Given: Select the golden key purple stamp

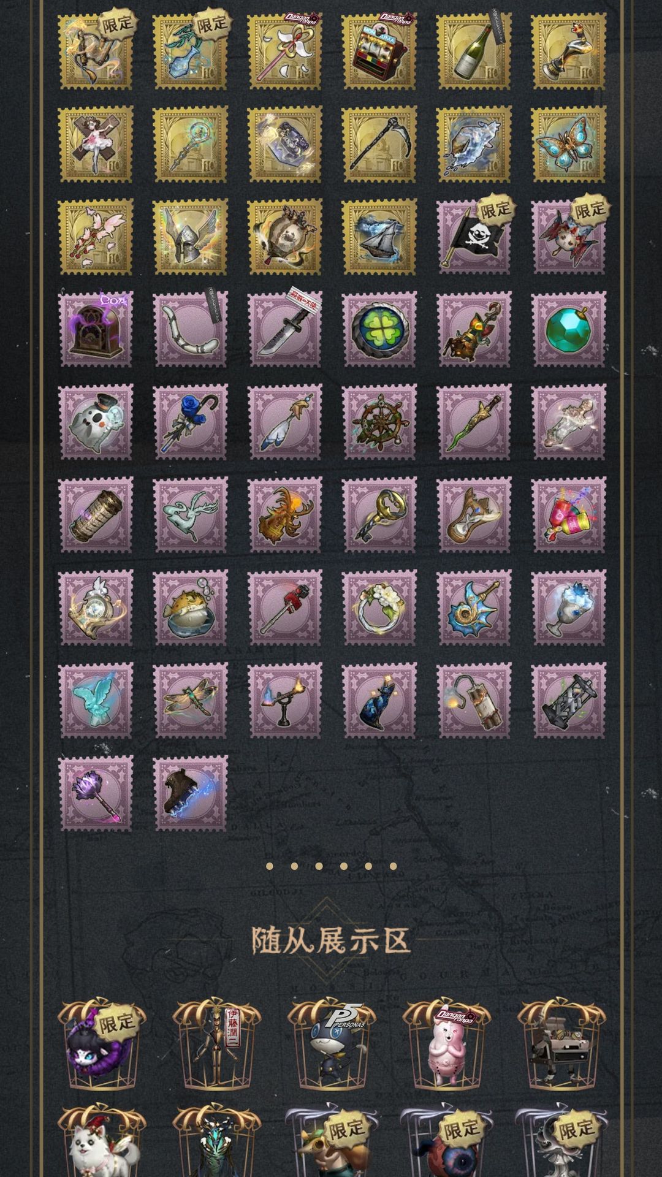Looking at the screenshot, I should click(x=379, y=516).
